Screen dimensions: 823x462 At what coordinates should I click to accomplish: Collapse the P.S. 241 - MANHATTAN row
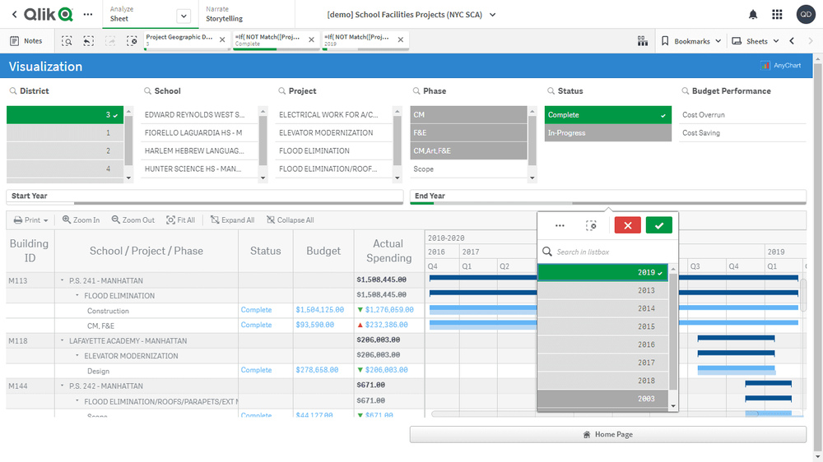[63, 280]
